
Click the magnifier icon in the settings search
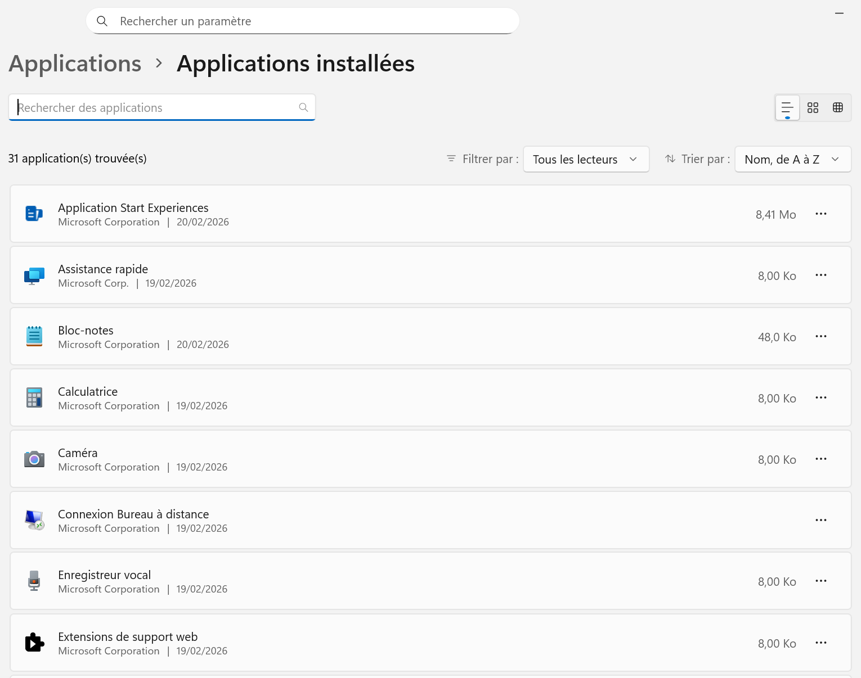pos(102,21)
